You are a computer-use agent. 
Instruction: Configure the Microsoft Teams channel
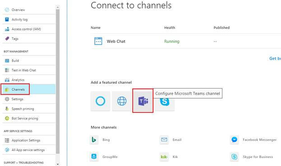click(143, 101)
